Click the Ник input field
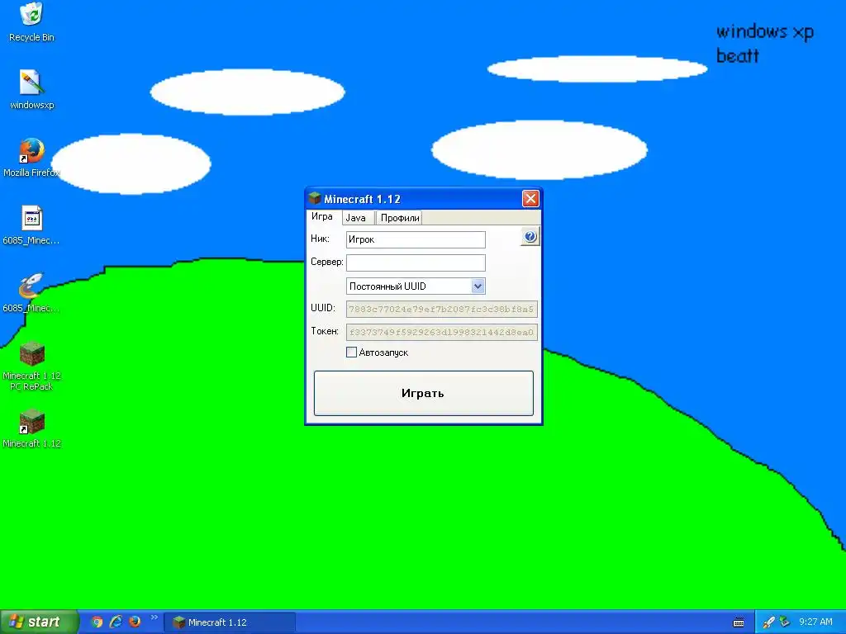Screen dimensions: 846x634 (x=416, y=239)
